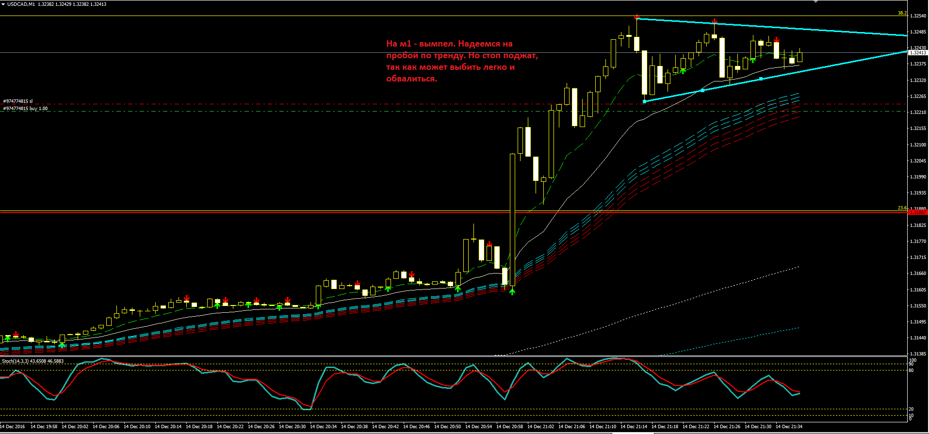Click the USDCAD,M1 chart title text
The image size is (929, 434).
coord(21,4)
